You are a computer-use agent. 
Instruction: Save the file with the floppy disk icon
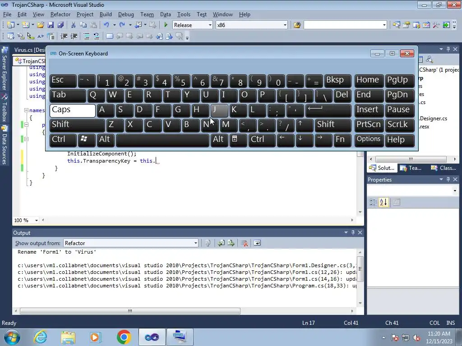pos(51,25)
